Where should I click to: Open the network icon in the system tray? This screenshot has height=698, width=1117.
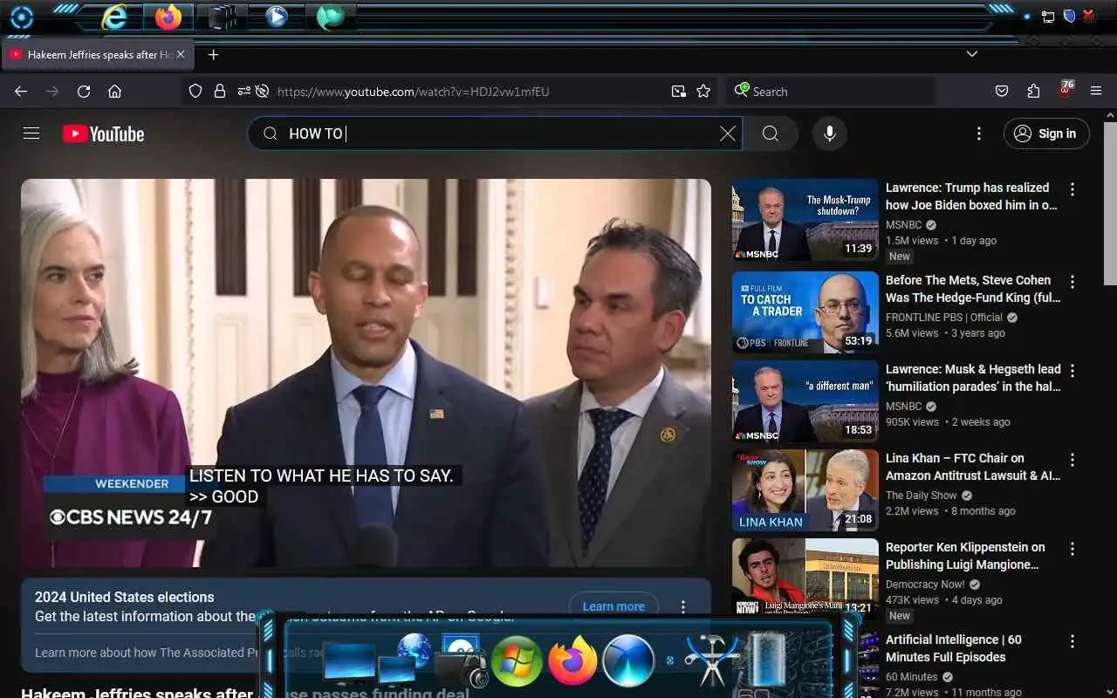click(x=1048, y=17)
